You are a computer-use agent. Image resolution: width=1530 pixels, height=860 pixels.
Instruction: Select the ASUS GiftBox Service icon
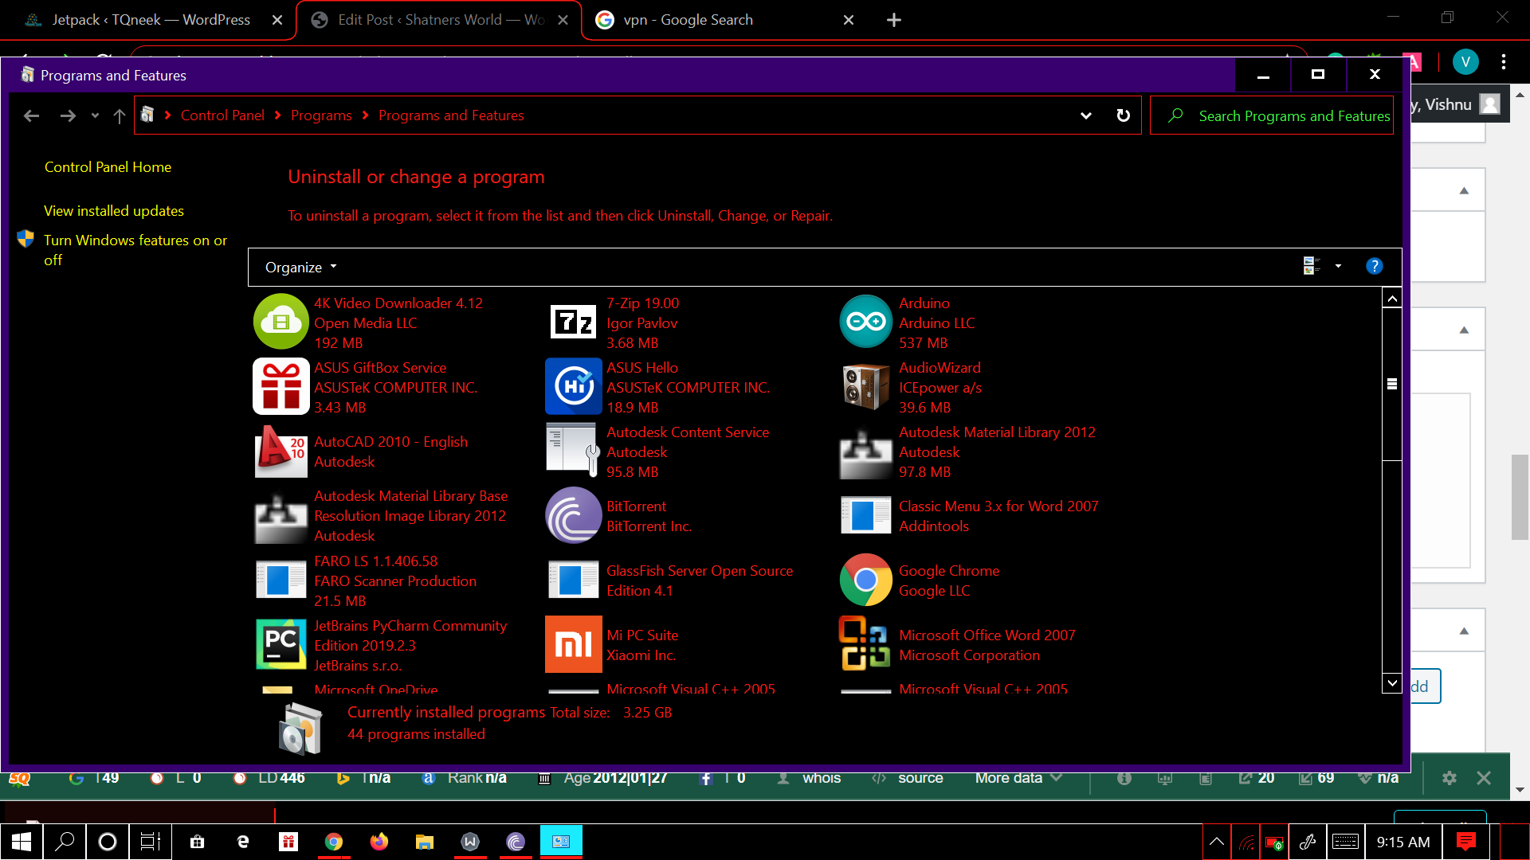tap(280, 386)
